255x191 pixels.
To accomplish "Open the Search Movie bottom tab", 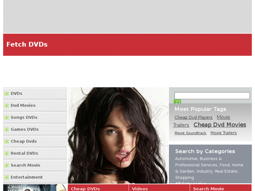I will click(x=221, y=188).
